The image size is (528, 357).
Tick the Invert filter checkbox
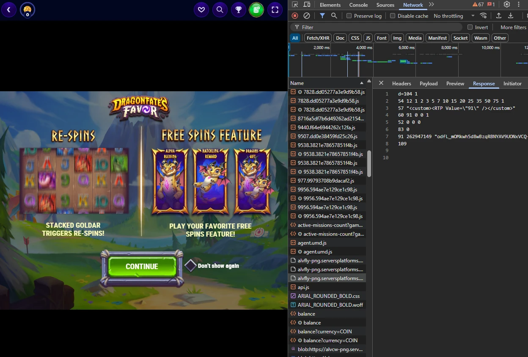pyautogui.click(x=470, y=27)
